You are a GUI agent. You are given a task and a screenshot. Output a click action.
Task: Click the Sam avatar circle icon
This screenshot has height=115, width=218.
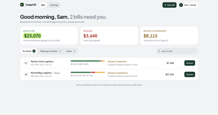tap(181, 5)
